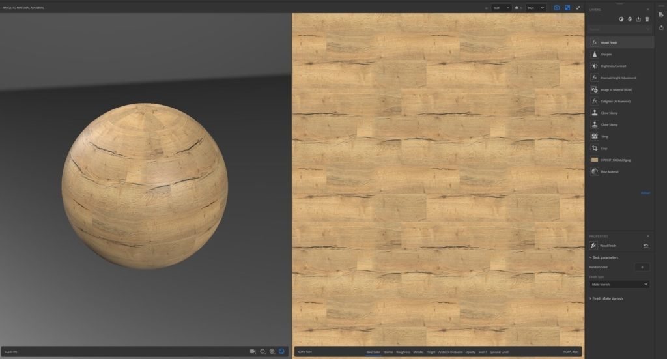This screenshot has height=359, width=667.
Task: Toggle the width-height lock icon
Action: point(517,8)
